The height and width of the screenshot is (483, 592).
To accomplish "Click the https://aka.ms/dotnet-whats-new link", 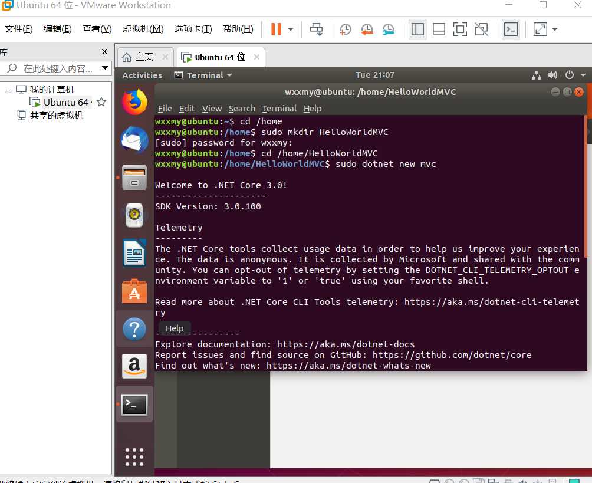I will pyautogui.click(x=348, y=366).
